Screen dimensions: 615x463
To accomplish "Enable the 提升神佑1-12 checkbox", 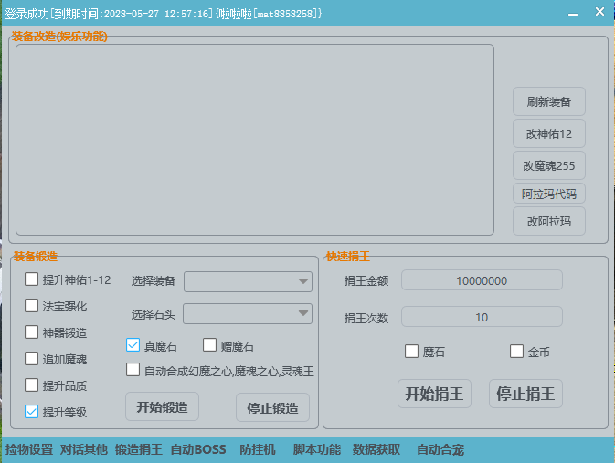I will [x=32, y=279].
